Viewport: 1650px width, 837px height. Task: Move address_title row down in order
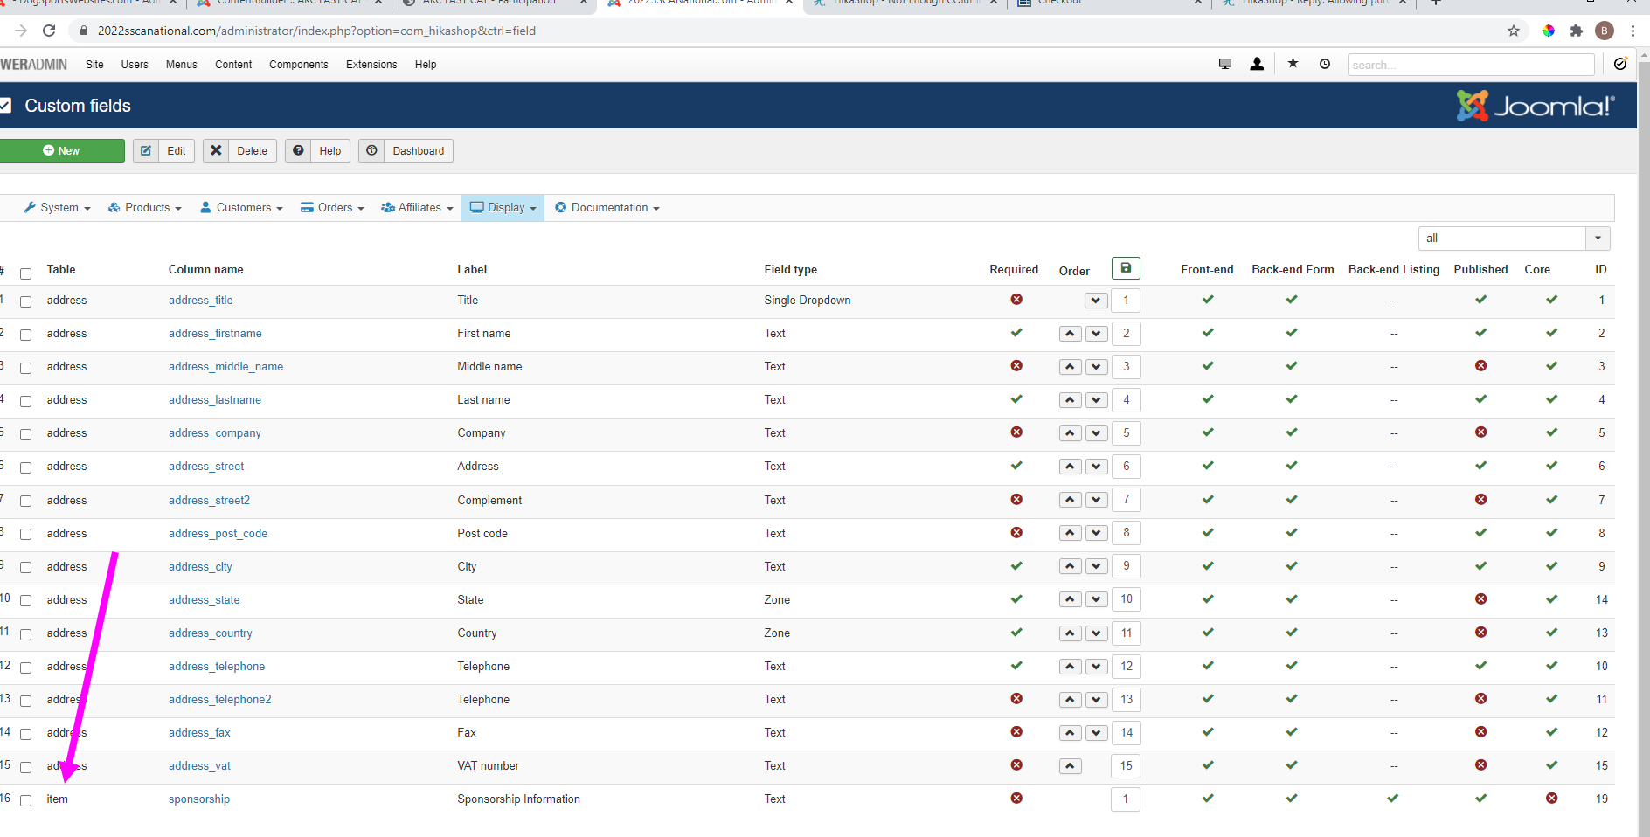point(1096,301)
